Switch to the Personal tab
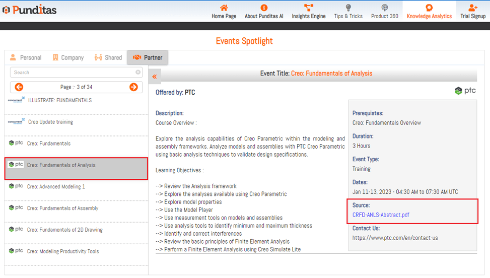 point(26,57)
